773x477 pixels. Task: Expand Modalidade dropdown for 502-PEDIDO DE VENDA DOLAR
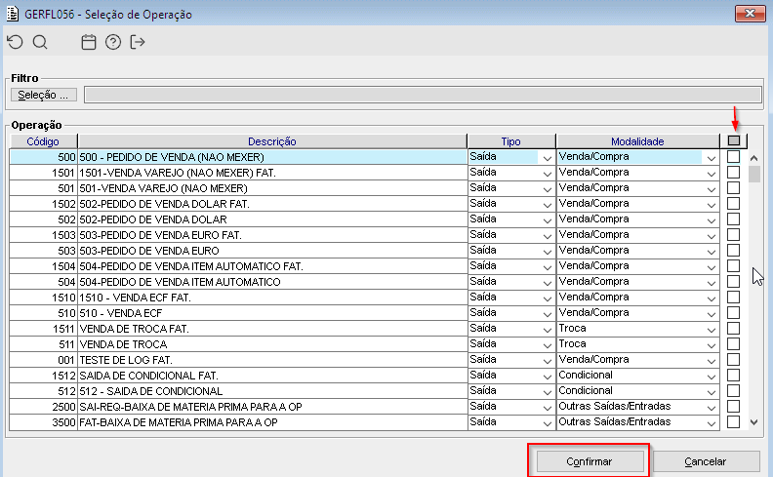711,220
